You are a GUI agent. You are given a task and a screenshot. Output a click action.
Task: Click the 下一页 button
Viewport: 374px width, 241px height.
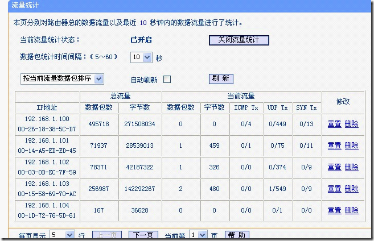(143, 235)
